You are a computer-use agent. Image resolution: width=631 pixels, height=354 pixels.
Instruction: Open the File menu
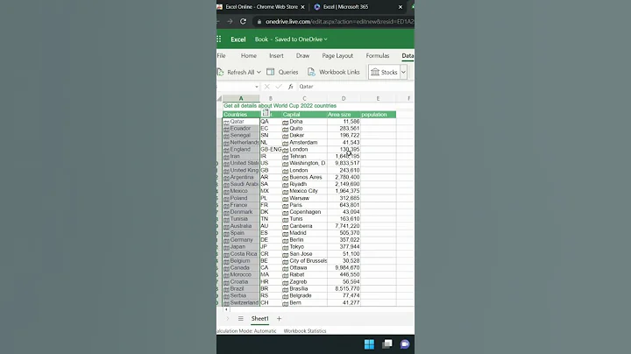click(x=222, y=55)
